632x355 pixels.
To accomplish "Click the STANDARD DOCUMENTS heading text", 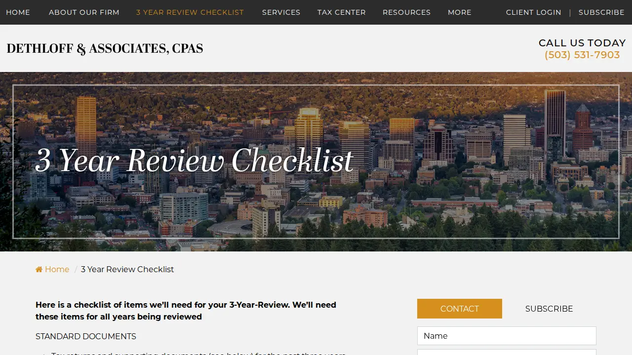I will [86, 336].
